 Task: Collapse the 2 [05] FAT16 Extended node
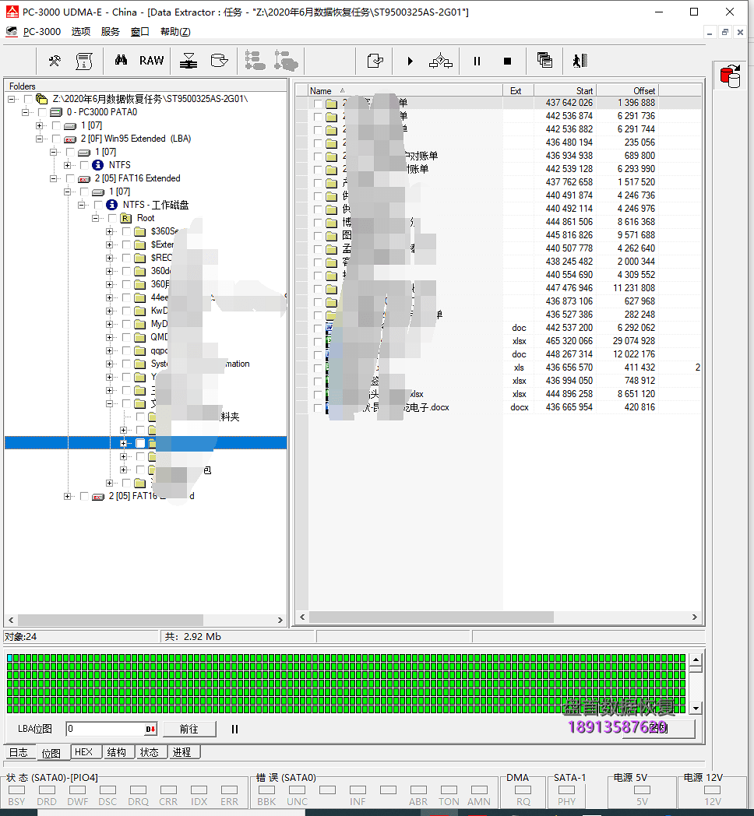[x=53, y=178]
